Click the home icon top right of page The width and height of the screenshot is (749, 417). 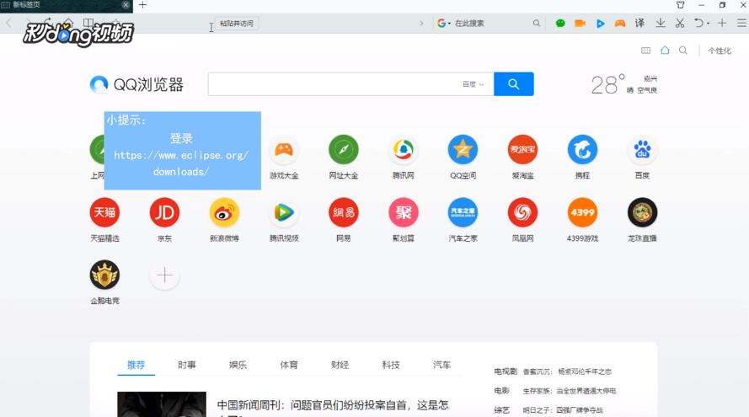[665, 51]
